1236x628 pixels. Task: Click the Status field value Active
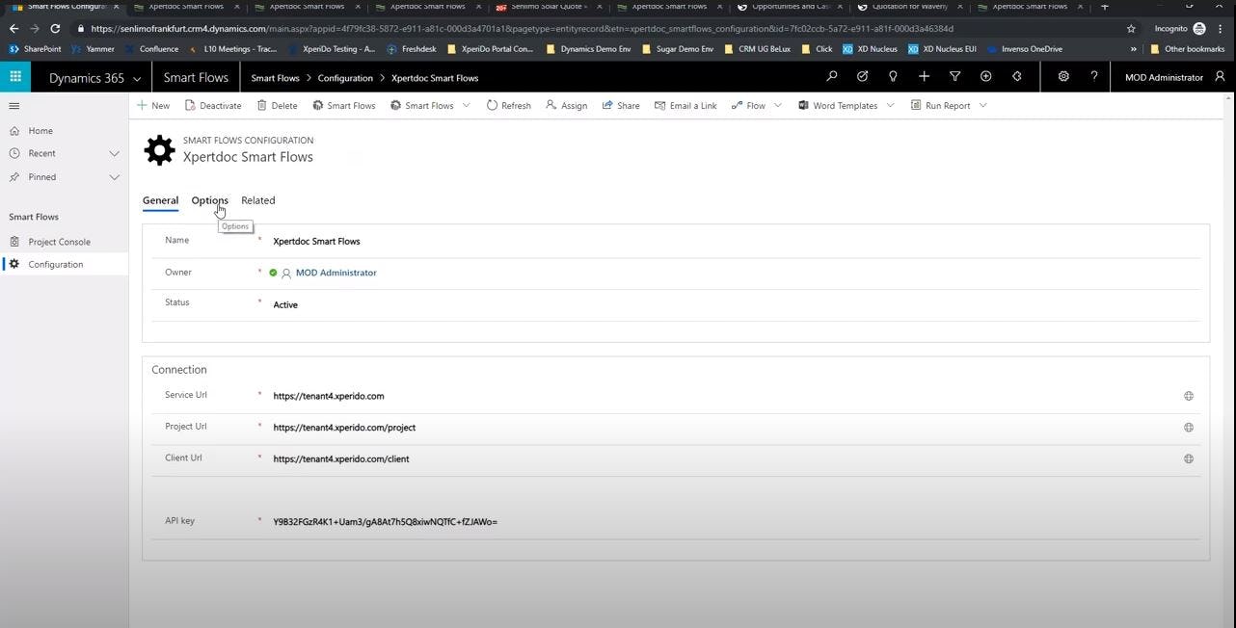(x=285, y=304)
